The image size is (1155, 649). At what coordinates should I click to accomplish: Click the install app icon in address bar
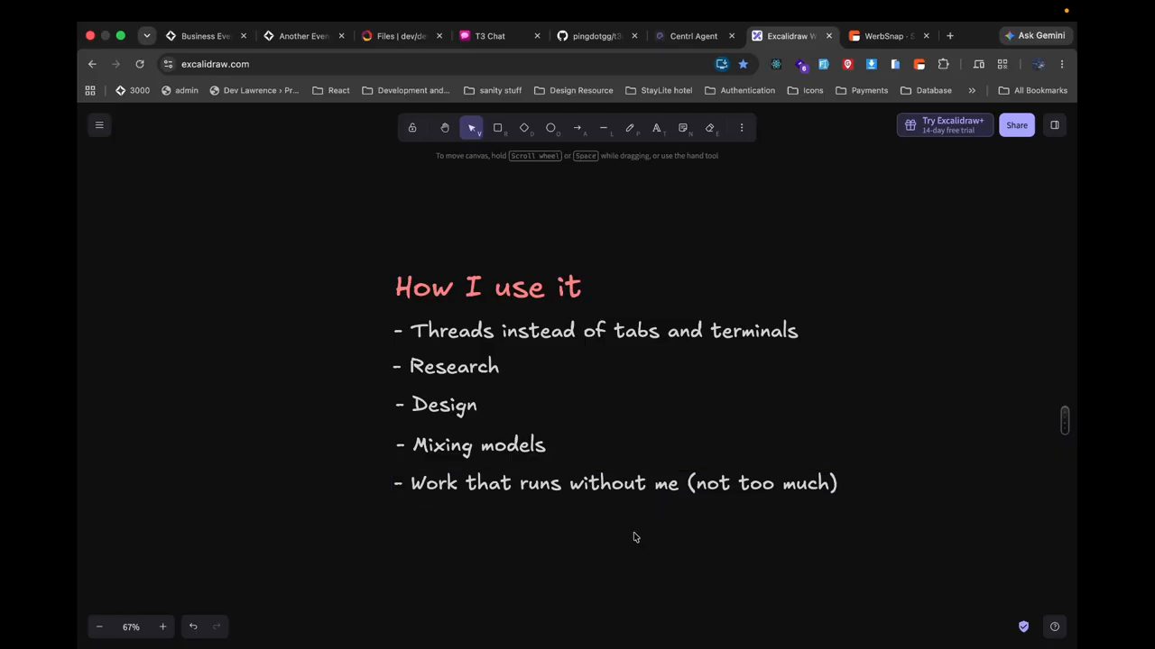click(x=722, y=64)
